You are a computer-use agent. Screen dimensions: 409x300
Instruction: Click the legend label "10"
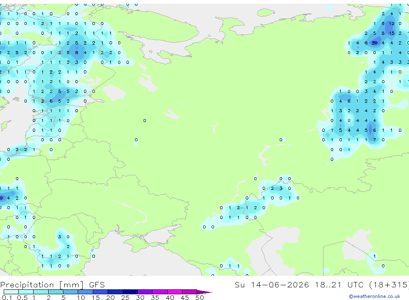[x=81, y=298]
